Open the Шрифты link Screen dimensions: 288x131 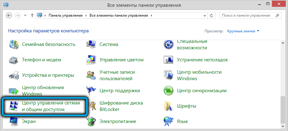(x=187, y=106)
